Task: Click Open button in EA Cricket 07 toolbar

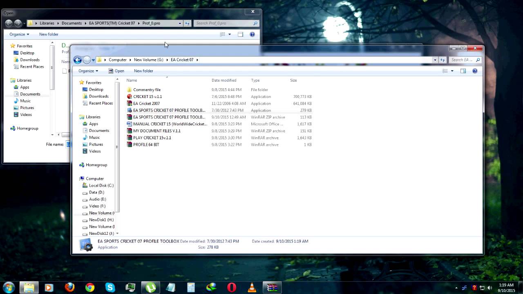Action: tap(116, 71)
